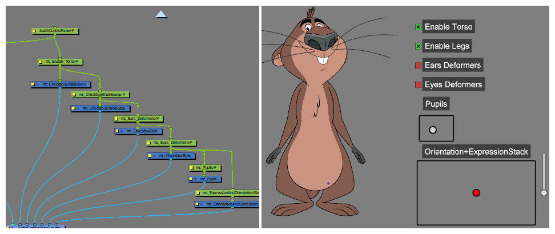The width and height of the screenshot is (555, 234).
Task: Click the red Orientation stack control point
Action: [476, 193]
